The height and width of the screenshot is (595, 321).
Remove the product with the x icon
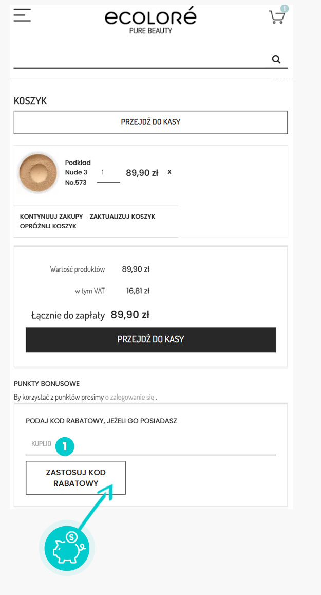(x=169, y=172)
